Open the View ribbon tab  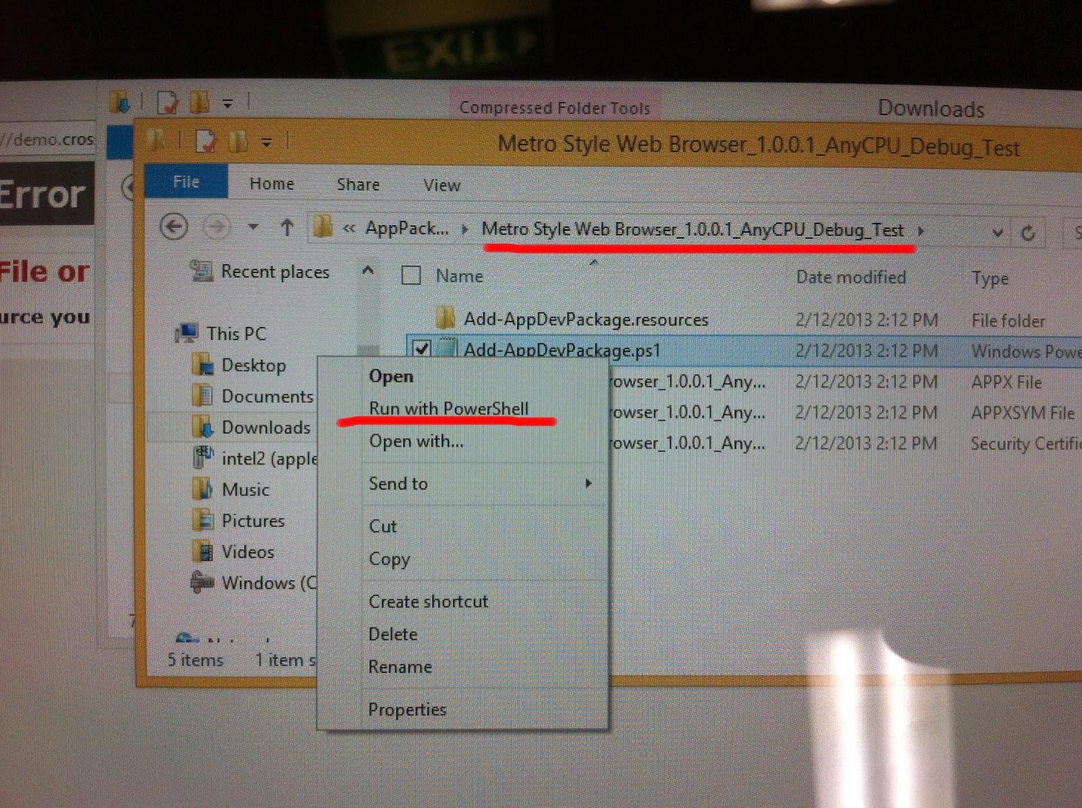442,185
